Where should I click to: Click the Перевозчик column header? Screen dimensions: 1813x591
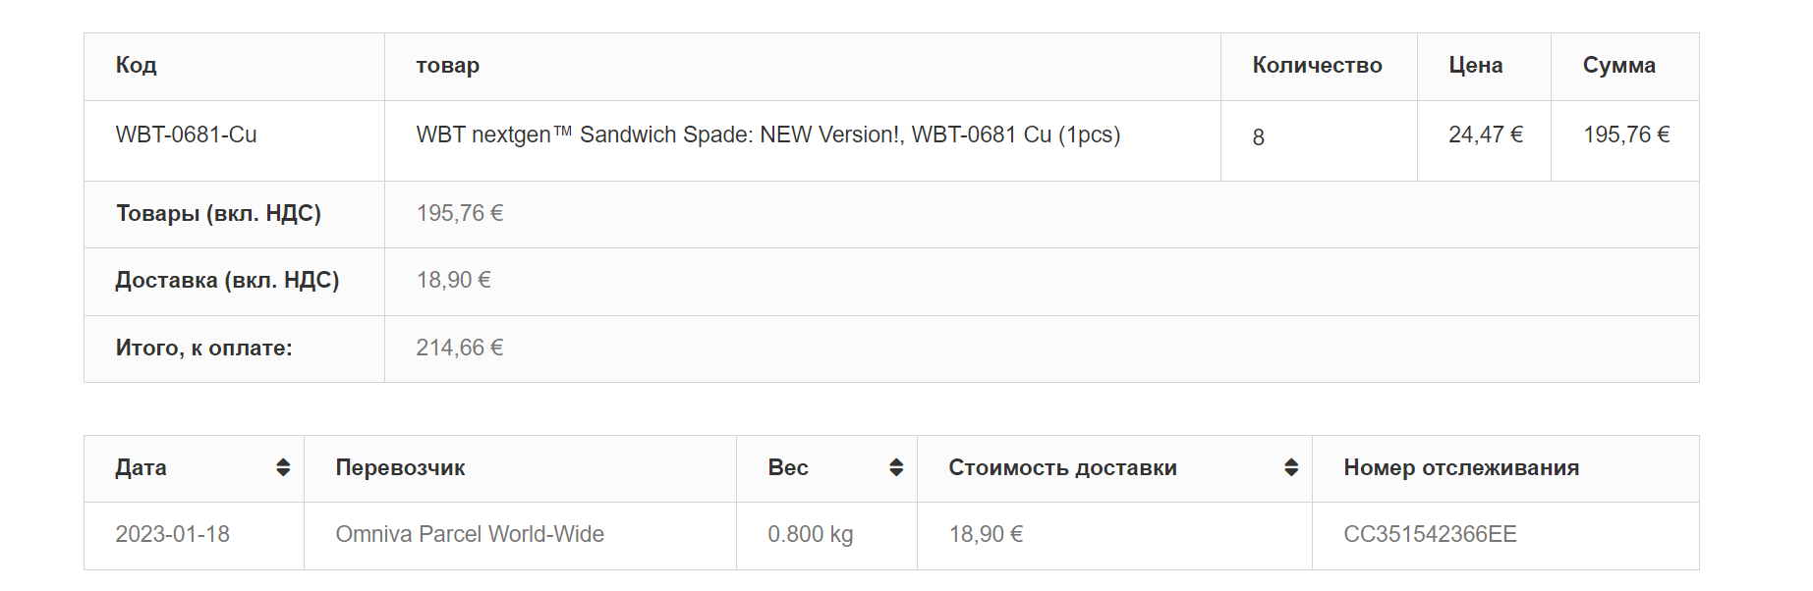click(x=400, y=467)
